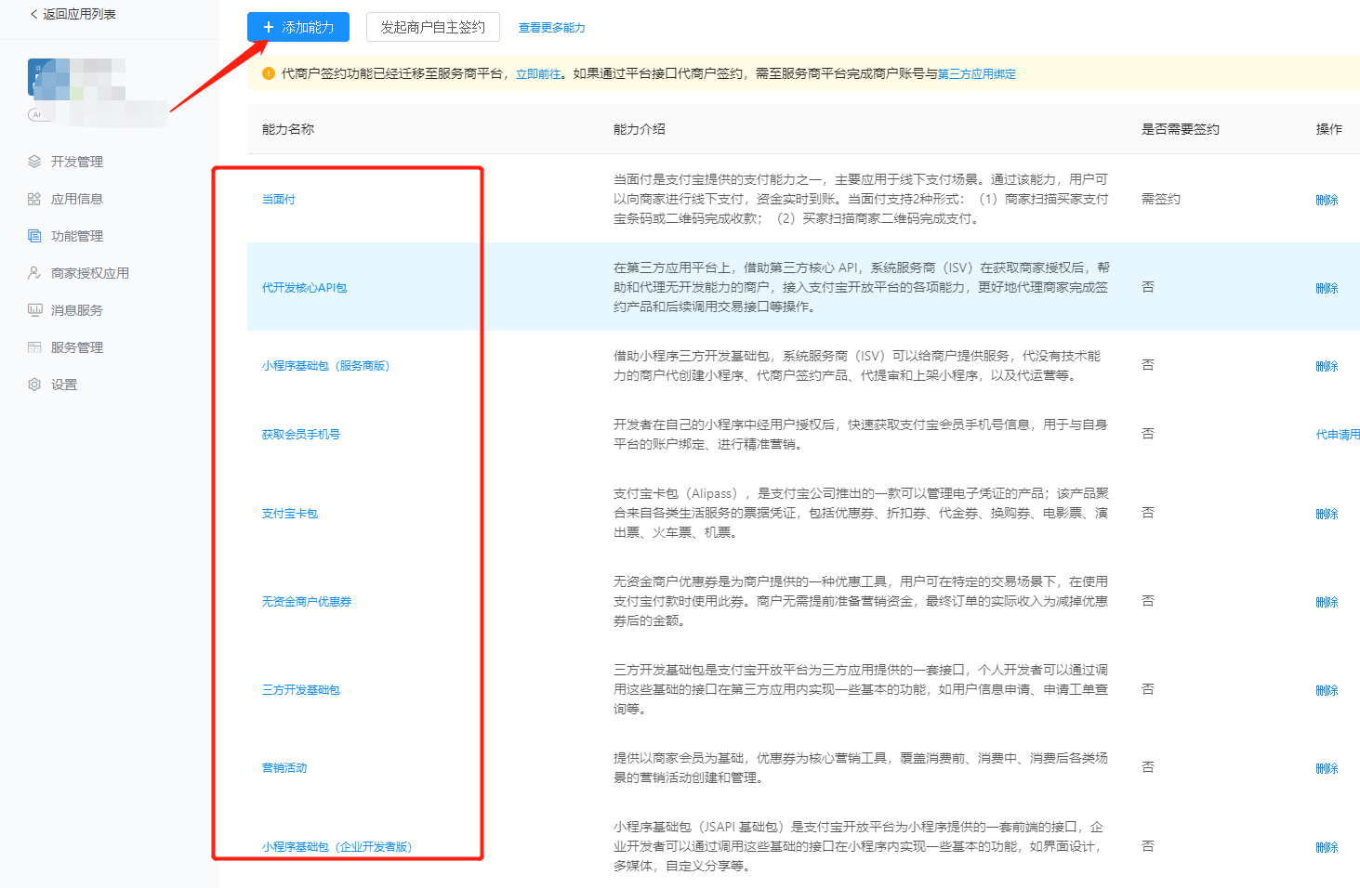This screenshot has width=1360, height=888.
Task: Open 小程序基础包（服务商版） link
Action: (325, 366)
